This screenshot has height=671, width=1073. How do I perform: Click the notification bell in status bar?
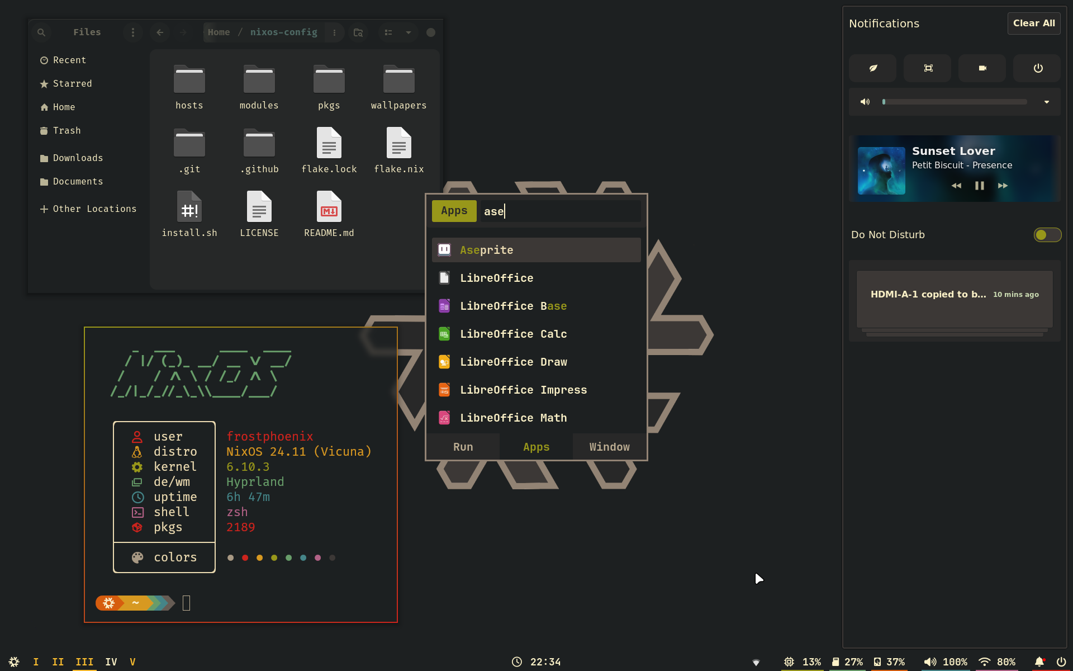pos(1039,661)
